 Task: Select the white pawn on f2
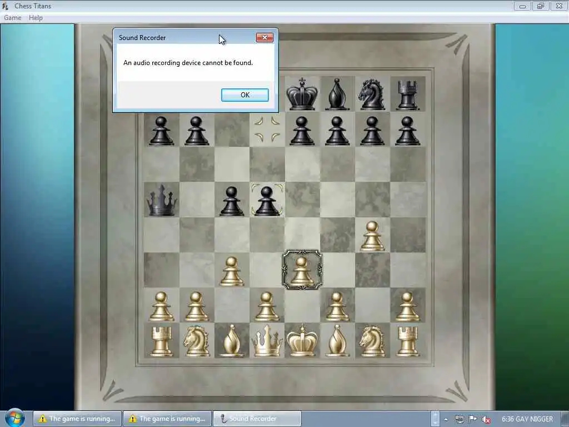click(337, 306)
